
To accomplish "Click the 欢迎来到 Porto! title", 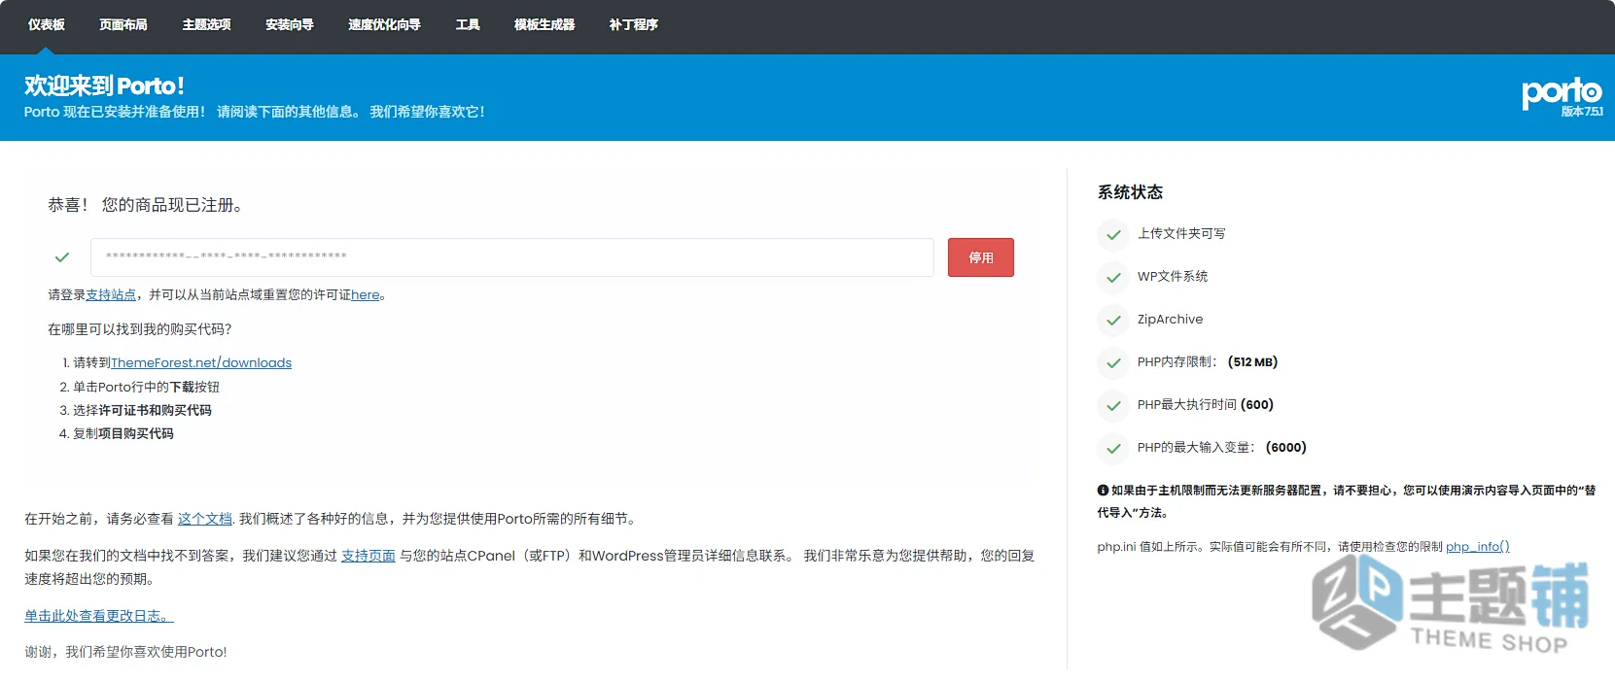I will (104, 85).
